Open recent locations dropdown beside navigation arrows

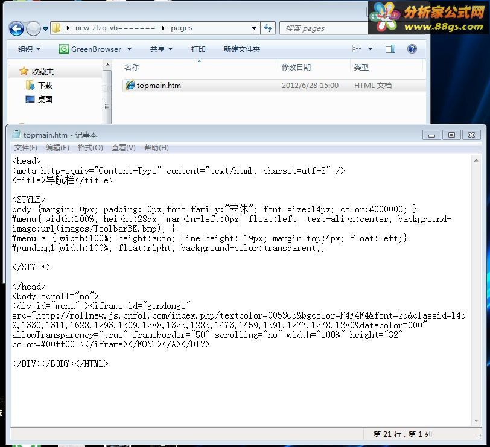pos(46,29)
